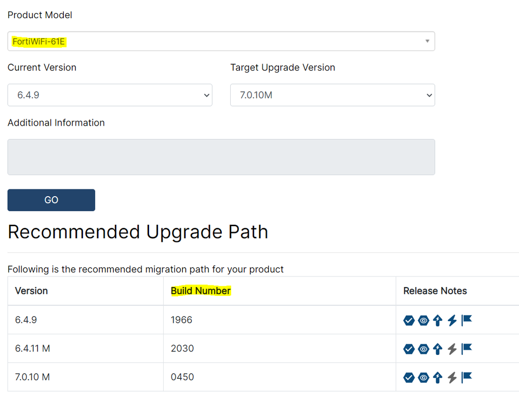Screen dimensions: 519x397
Task: Click the upgrade arrow icon for 6.4.11 M
Action: tap(437, 349)
